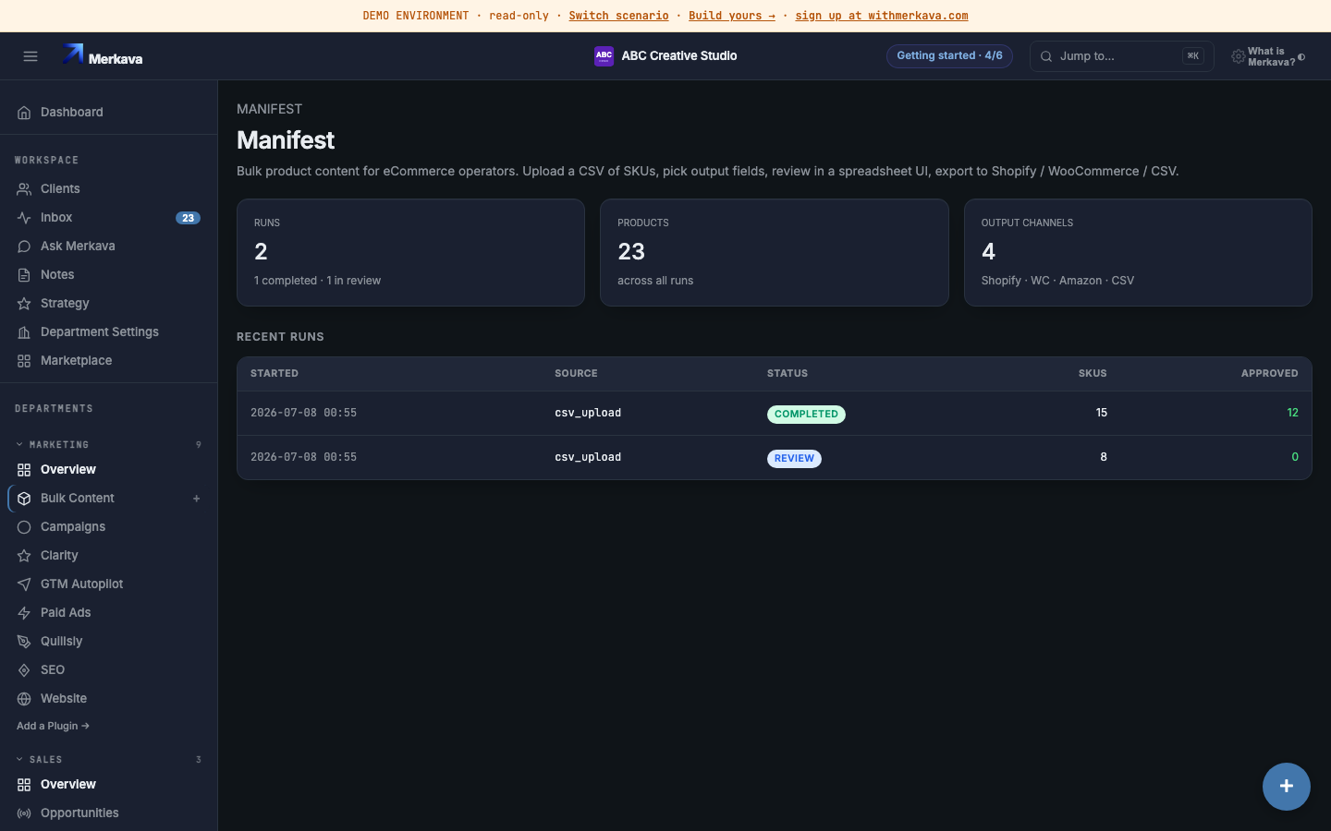The width and height of the screenshot is (1331, 831).
Task: Select Campaigns under Marketing
Action: (x=109, y=527)
